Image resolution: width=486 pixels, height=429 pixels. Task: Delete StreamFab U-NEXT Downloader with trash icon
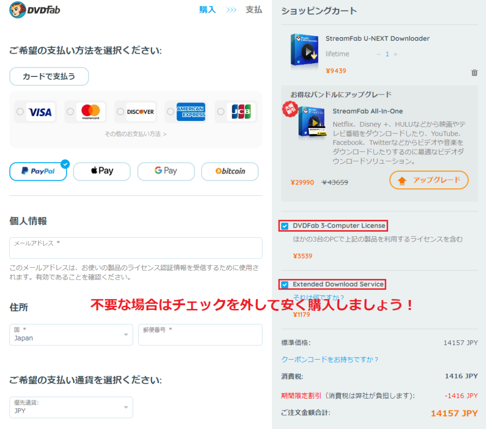tap(474, 73)
